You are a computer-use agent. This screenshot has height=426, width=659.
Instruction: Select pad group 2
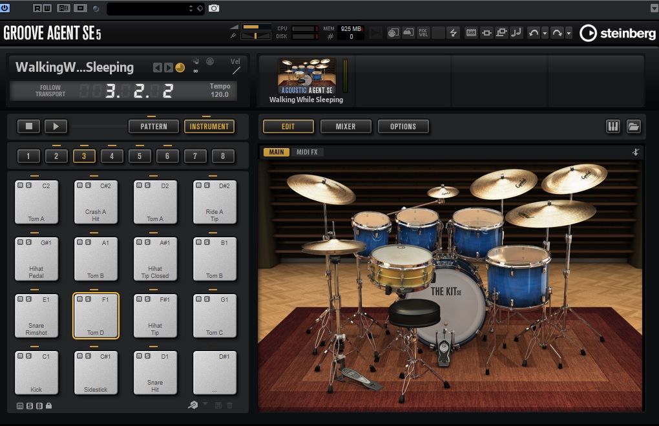click(x=56, y=156)
